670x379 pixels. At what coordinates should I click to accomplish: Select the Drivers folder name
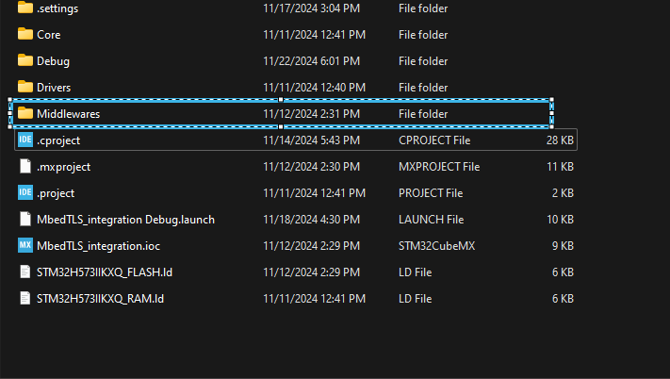point(54,88)
